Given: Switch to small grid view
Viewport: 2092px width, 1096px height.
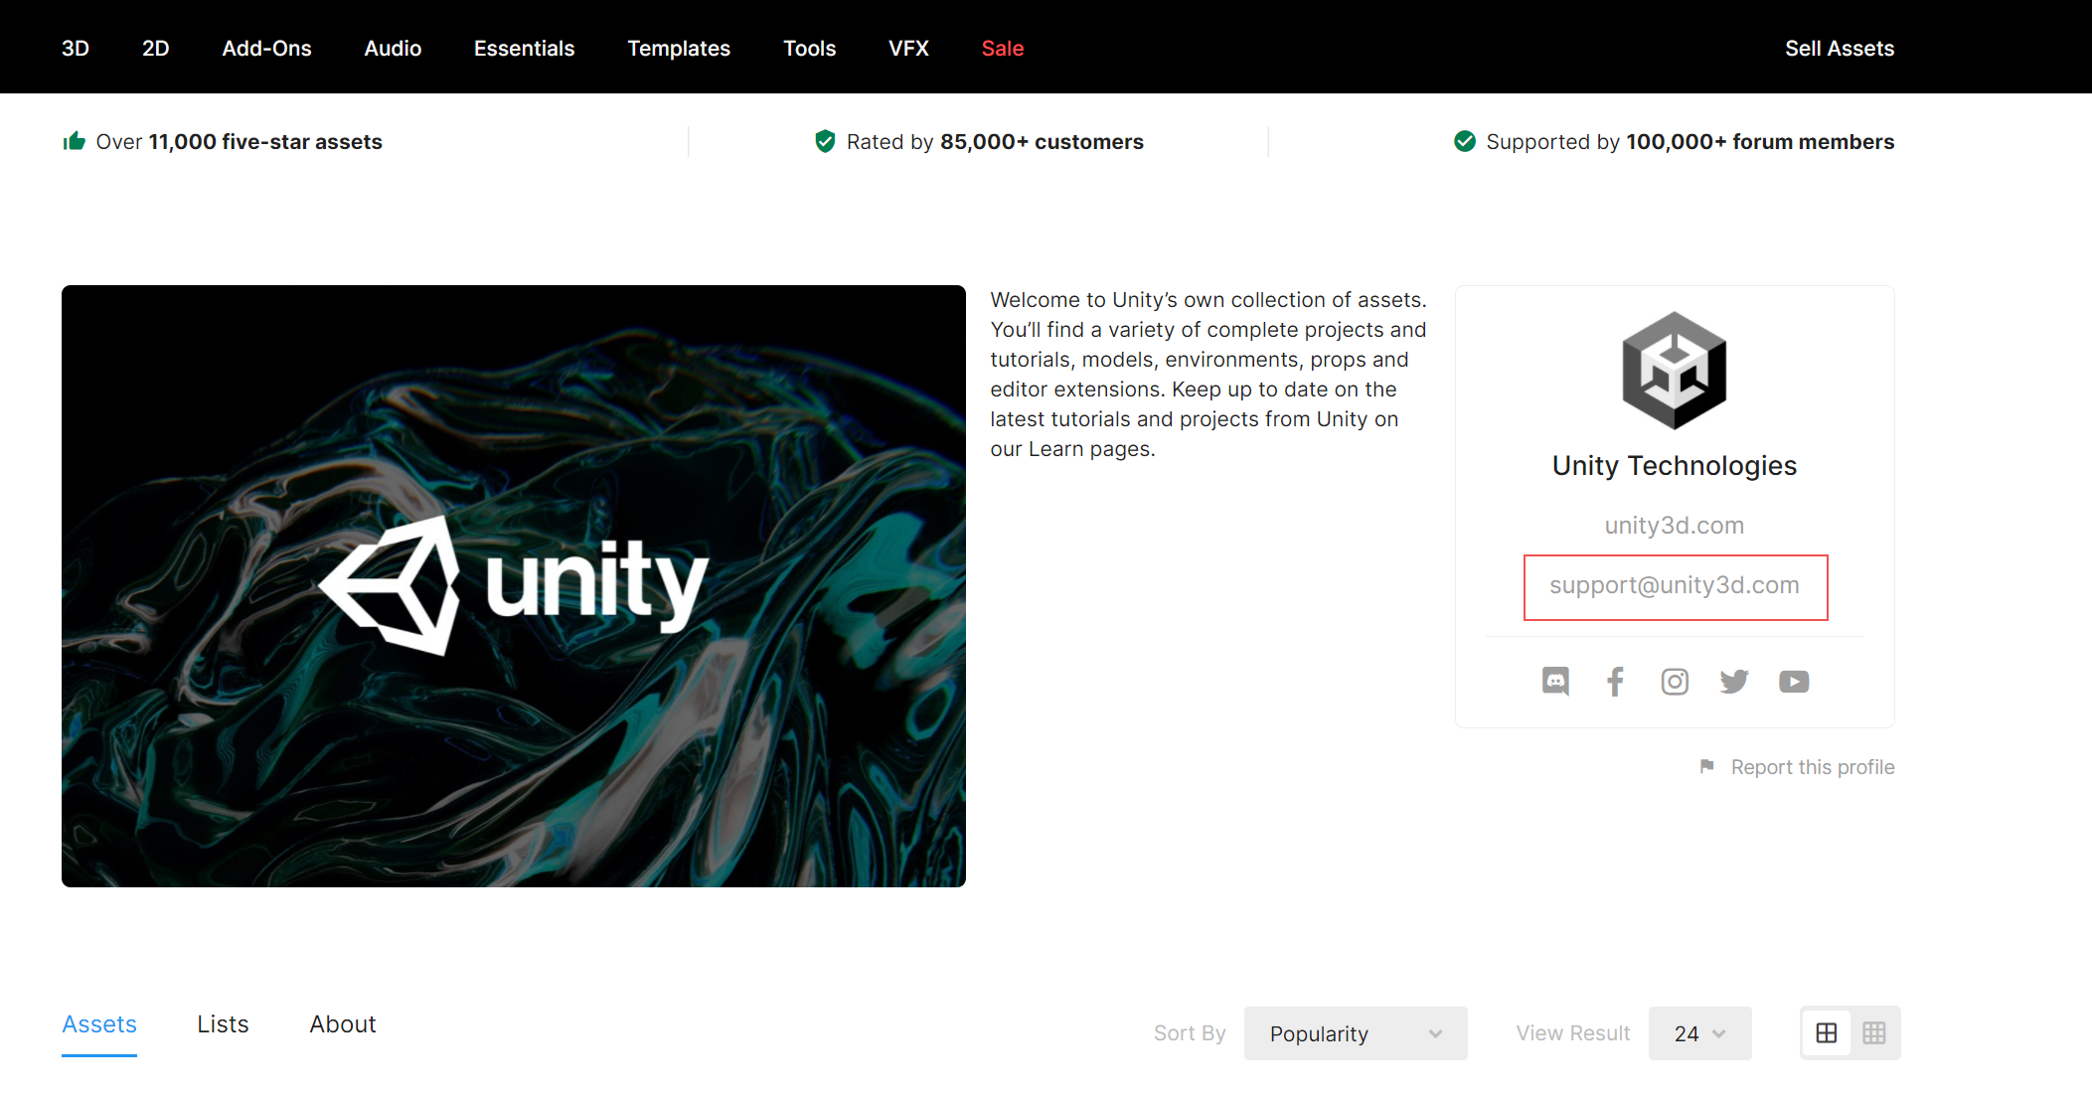Looking at the screenshot, I should [1874, 1033].
